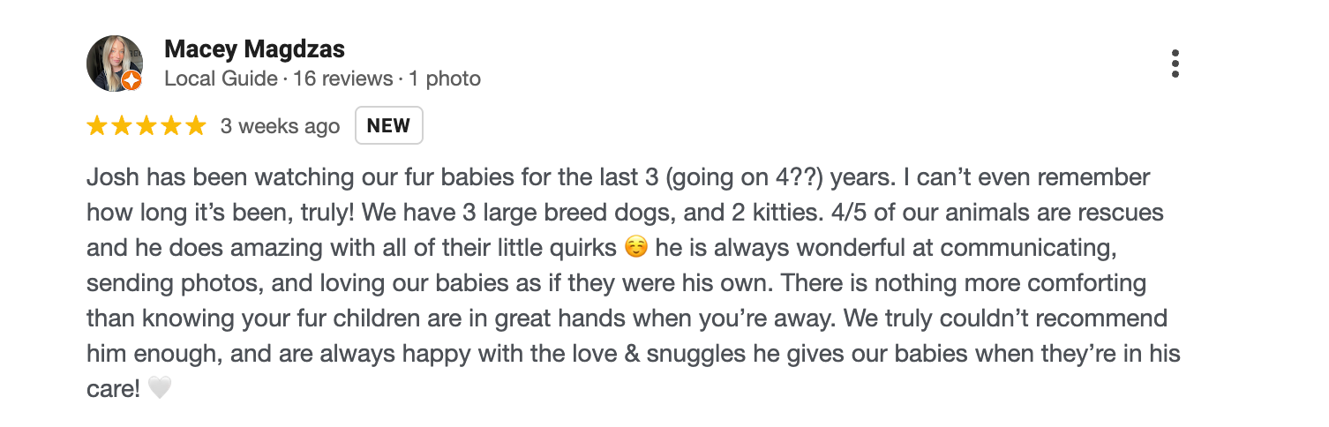Click the NEW badge beside the timestamp
The width and height of the screenshot is (1329, 427).
[x=388, y=125]
